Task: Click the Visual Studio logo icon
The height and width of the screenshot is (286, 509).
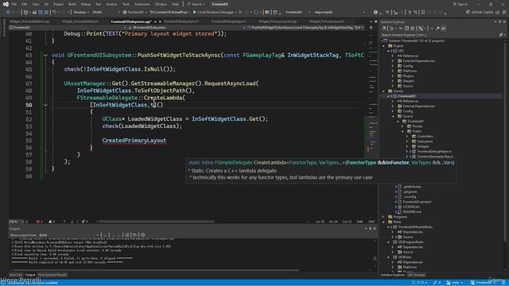Action: (x=6, y=4)
